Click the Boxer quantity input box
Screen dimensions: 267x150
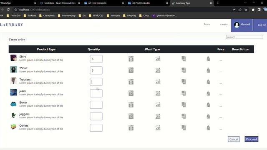point(96,105)
